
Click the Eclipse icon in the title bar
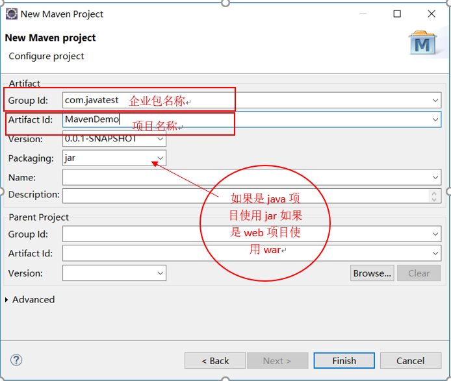(12, 14)
